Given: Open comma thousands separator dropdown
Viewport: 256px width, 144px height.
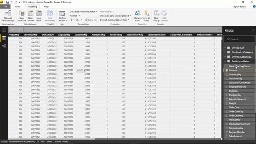Looking at the screenshot, I should click(81, 20).
